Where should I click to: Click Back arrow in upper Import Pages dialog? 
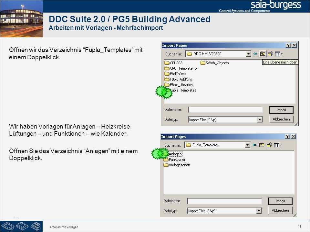(x=255, y=54)
